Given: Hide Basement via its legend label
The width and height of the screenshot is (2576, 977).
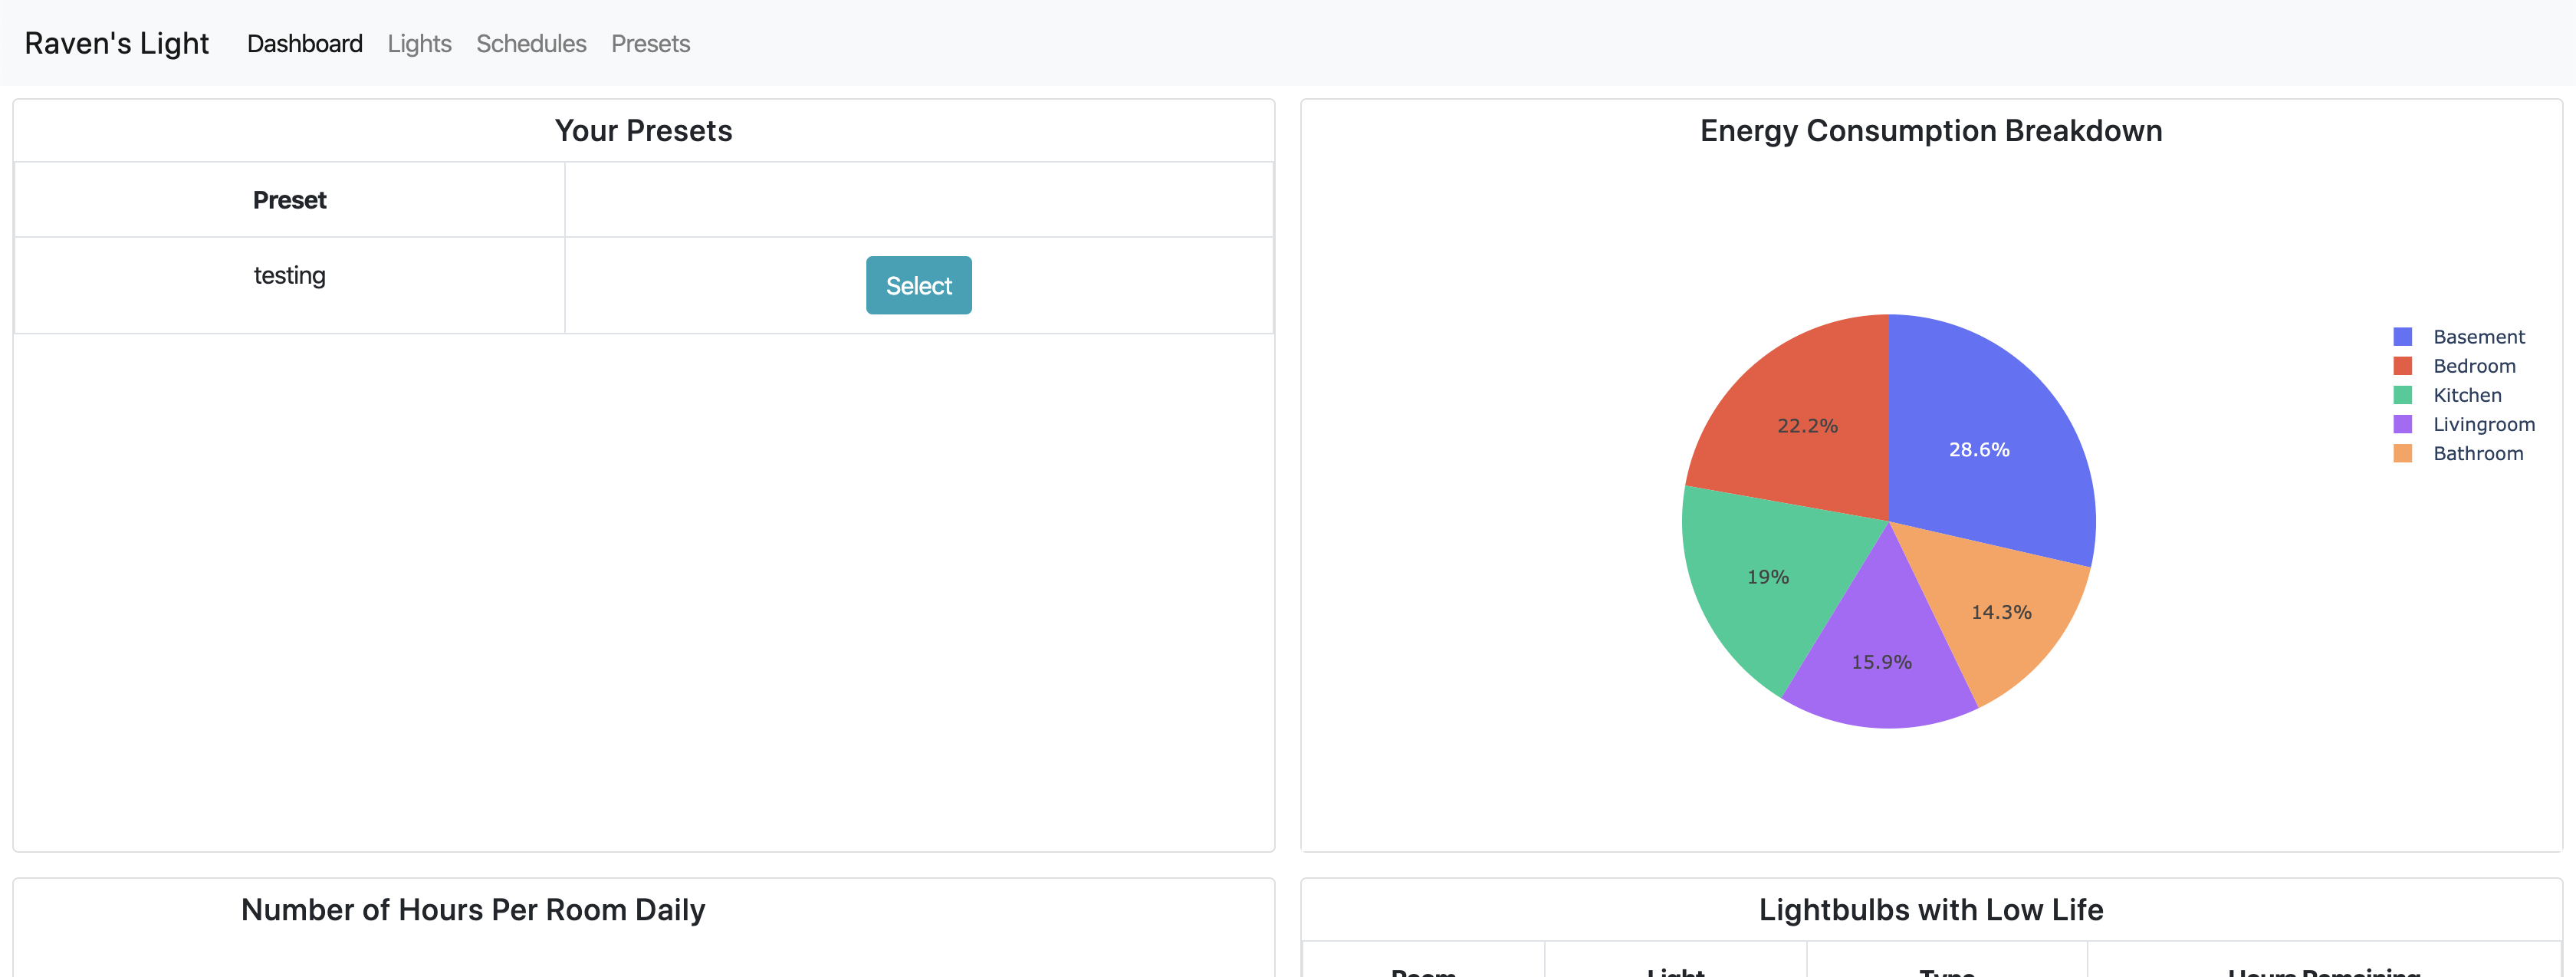Looking at the screenshot, I should (x=2478, y=337).
